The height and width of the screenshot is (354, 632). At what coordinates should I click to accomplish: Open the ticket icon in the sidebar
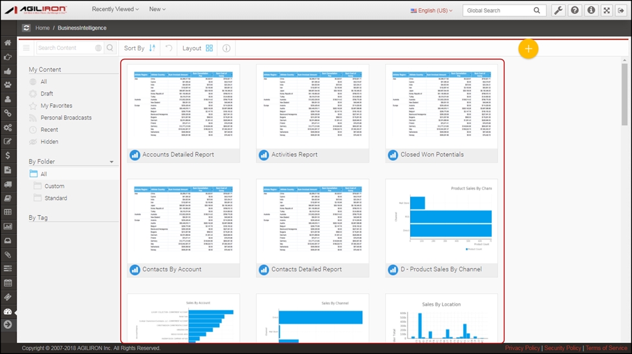(x=8, y=297)
